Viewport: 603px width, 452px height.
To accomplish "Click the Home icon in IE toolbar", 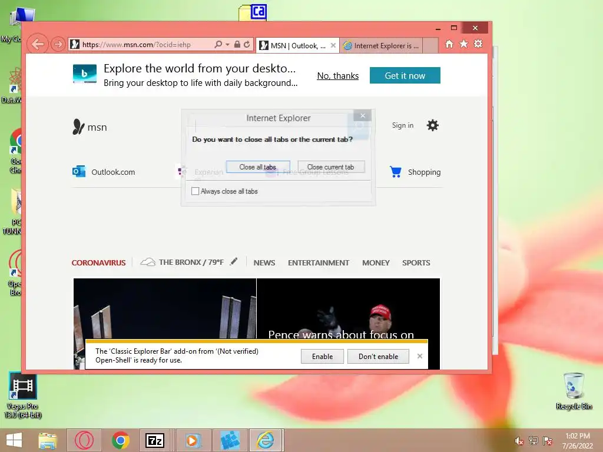I will [x=449, y=44].
